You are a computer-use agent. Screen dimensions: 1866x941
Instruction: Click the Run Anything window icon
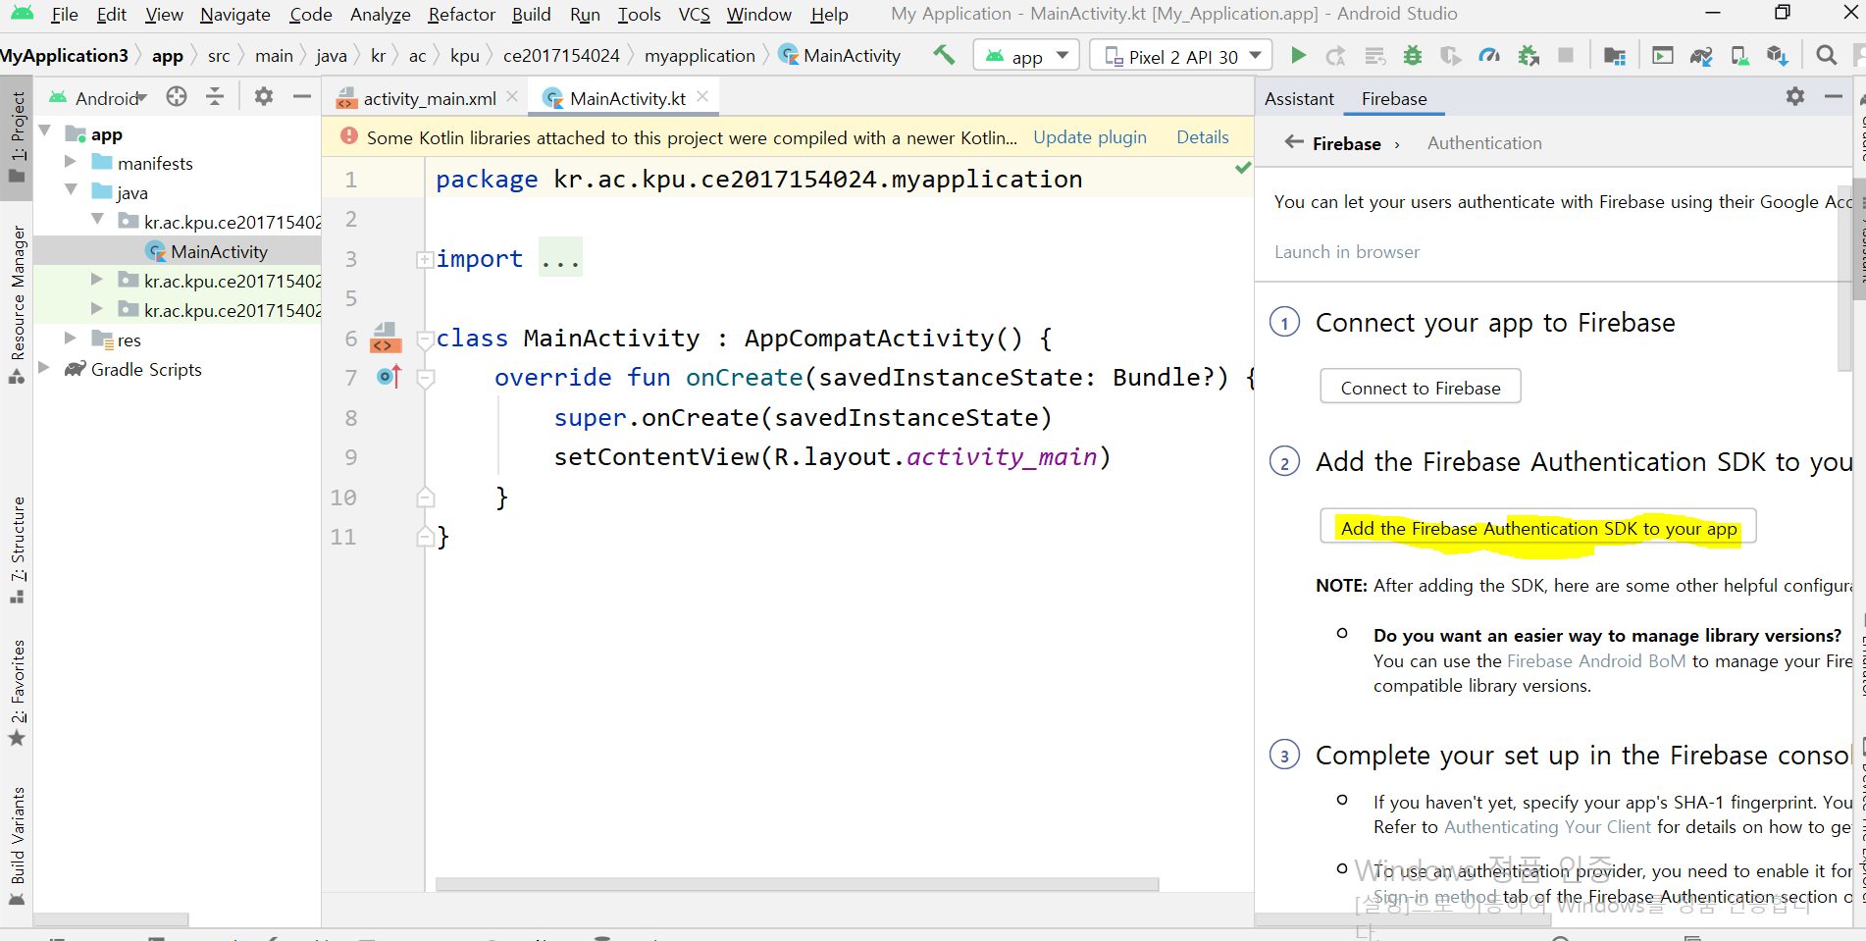coord(1663,56)
